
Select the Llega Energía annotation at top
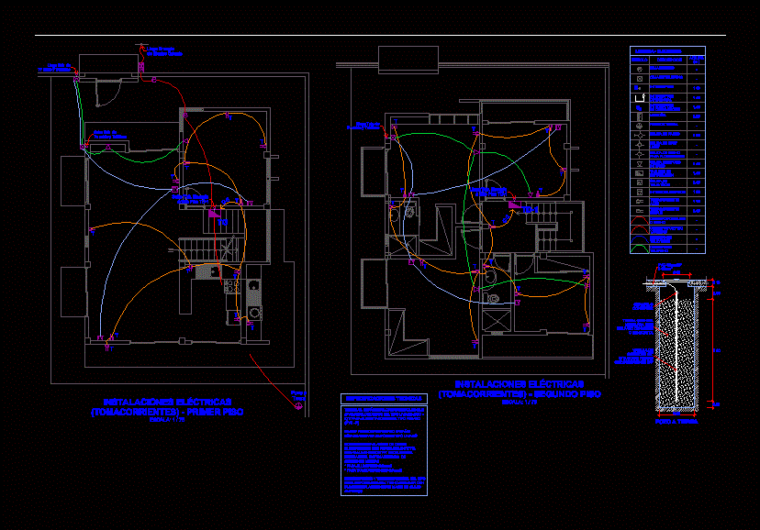click(163, 51)
